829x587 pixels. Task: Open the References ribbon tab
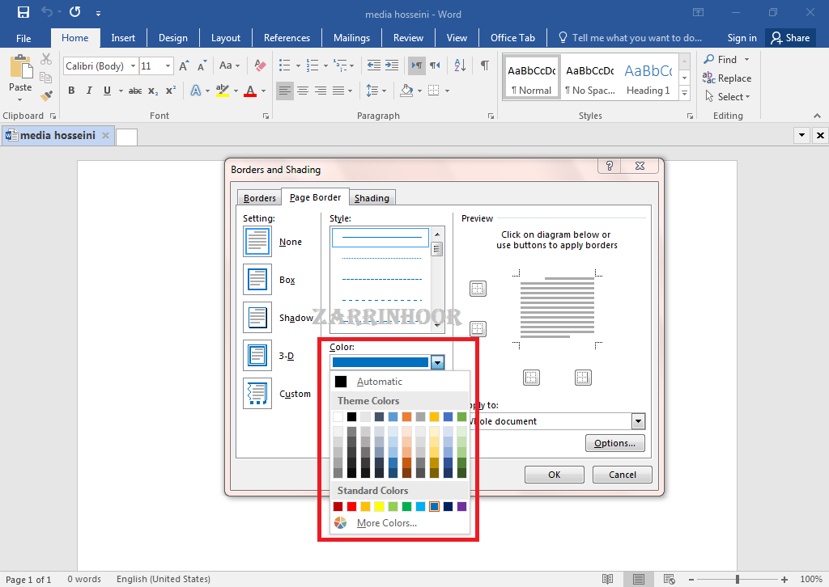click(x=287, y=38)
